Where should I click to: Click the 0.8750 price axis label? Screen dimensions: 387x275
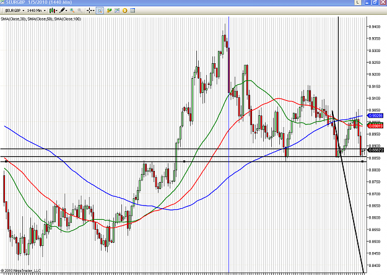(375, 181)
